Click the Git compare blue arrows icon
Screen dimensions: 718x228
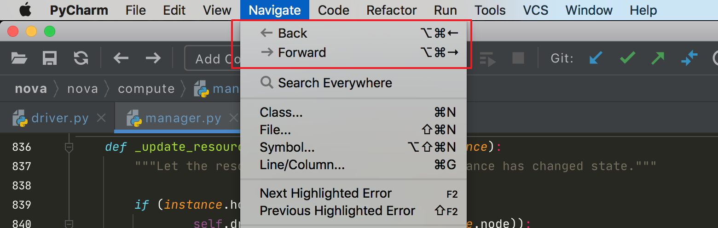(689, 58)
